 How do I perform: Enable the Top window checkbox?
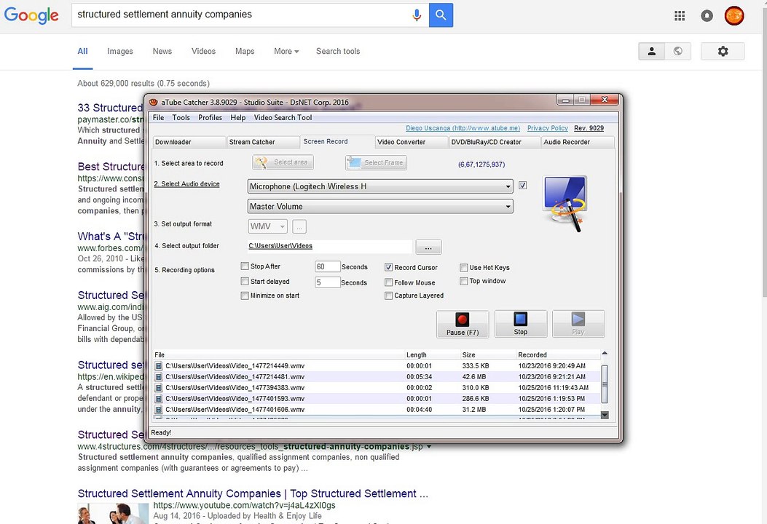pos(464,281)
